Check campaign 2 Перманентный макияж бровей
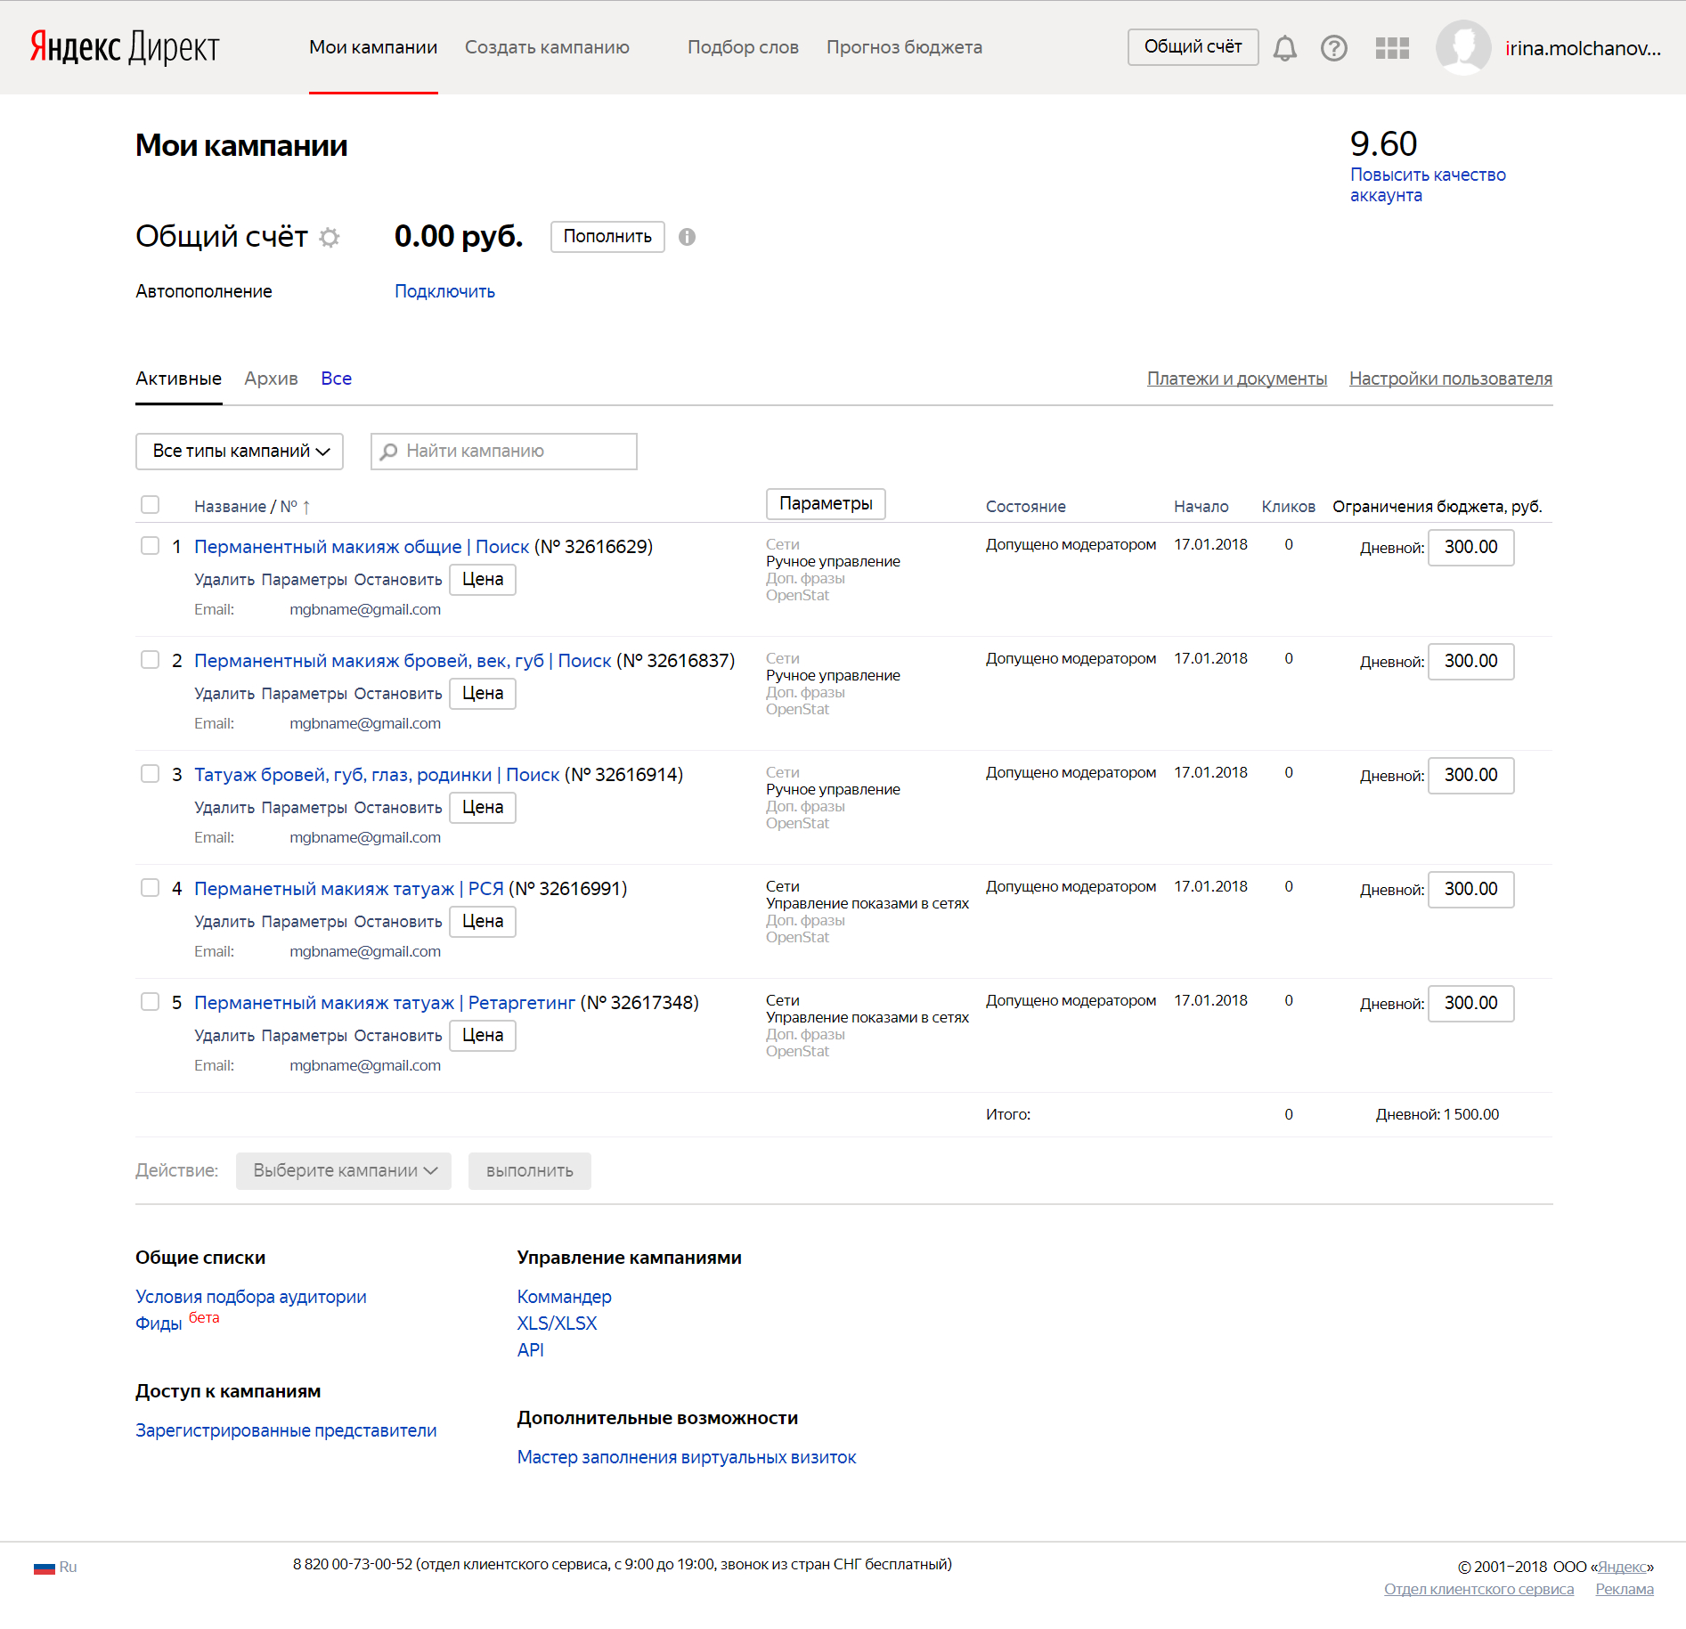Viewport: 1686px width, 1629px height. tap(151, 660)
